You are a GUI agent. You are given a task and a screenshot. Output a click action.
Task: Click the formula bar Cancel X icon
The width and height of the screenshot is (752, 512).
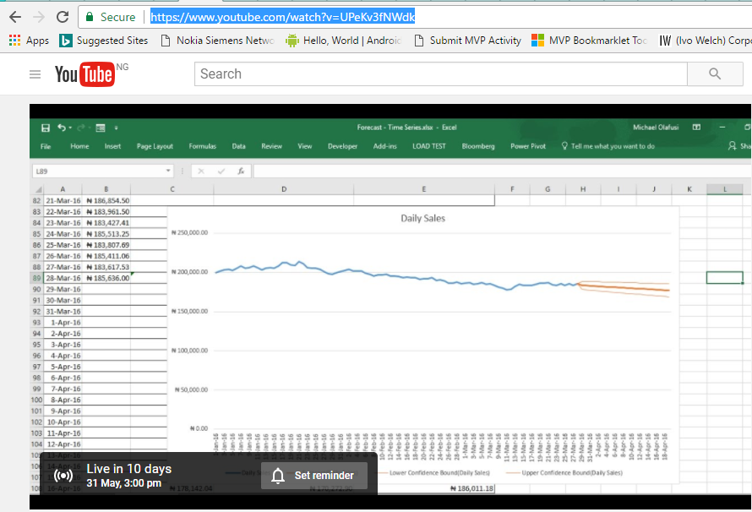click(201, 172)
